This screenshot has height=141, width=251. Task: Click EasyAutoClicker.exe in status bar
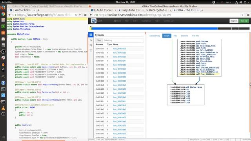click(x=200, y=139)
